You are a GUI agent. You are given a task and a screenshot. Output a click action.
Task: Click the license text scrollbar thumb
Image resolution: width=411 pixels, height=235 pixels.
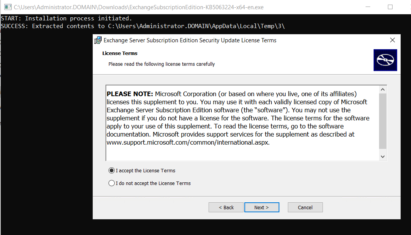(383, 121)
